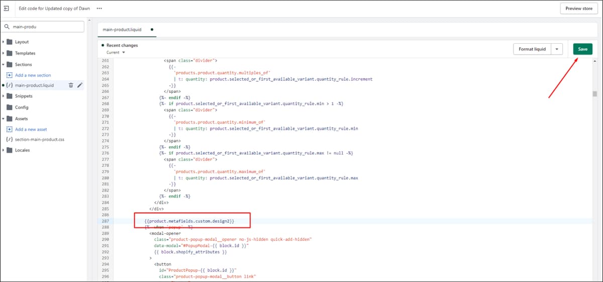This screenshot has height=282, width=603.
Task: Click the plus icon beside Add a new section
Action: [x=10, y=75]
